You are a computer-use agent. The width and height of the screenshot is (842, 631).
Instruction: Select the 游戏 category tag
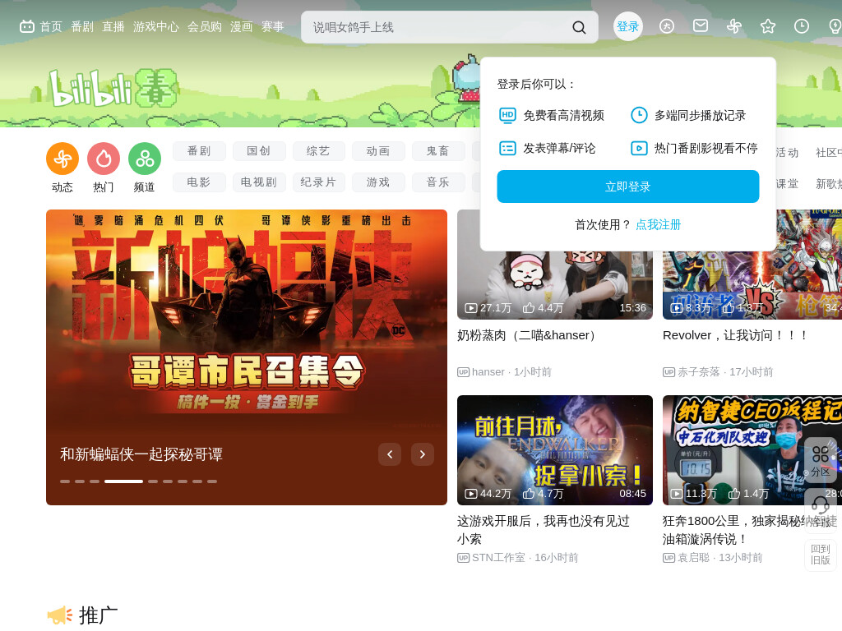[378, 182]
